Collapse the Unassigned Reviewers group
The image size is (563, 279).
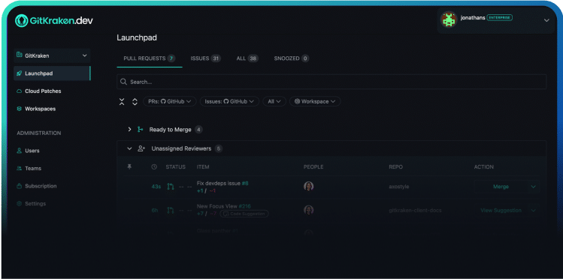[129, 148]
